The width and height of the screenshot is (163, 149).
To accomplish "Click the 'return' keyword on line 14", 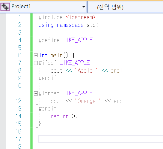I will pyautogui.click(x=60, y=116).
